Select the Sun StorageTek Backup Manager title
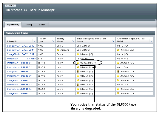The width and height of the screenshot is (159, 114). click(x=30, y=10)
